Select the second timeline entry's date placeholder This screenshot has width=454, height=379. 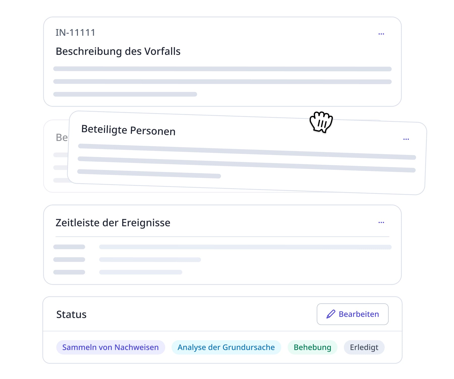[x=69, y=259]
